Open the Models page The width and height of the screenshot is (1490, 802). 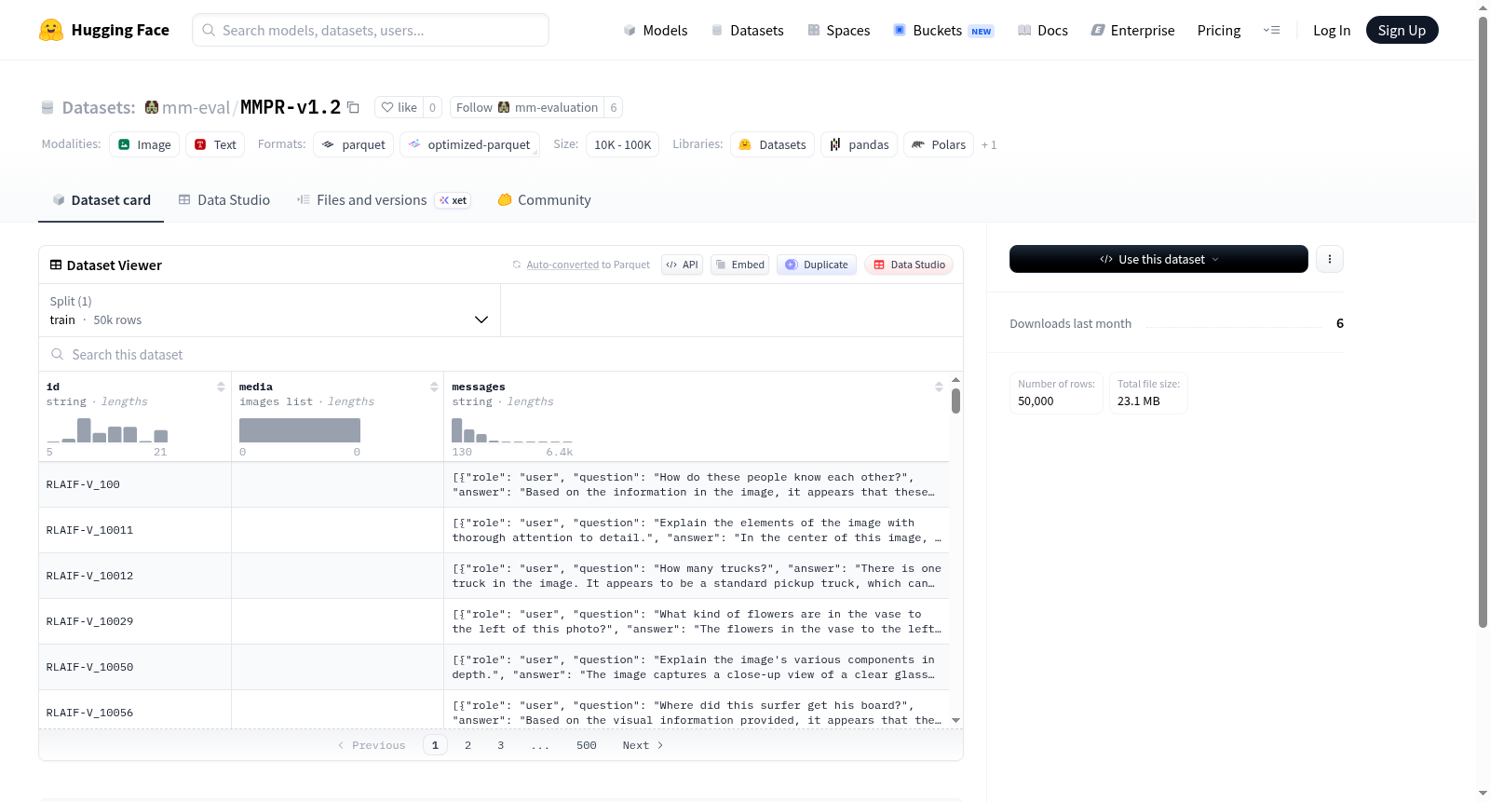pos(656,30)
